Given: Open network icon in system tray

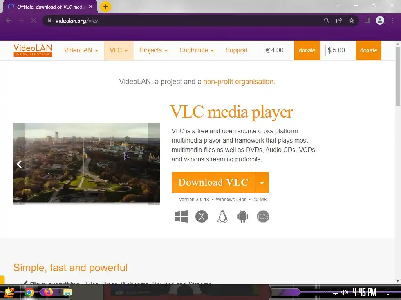Looking at the screenshot, I should 335,292.
